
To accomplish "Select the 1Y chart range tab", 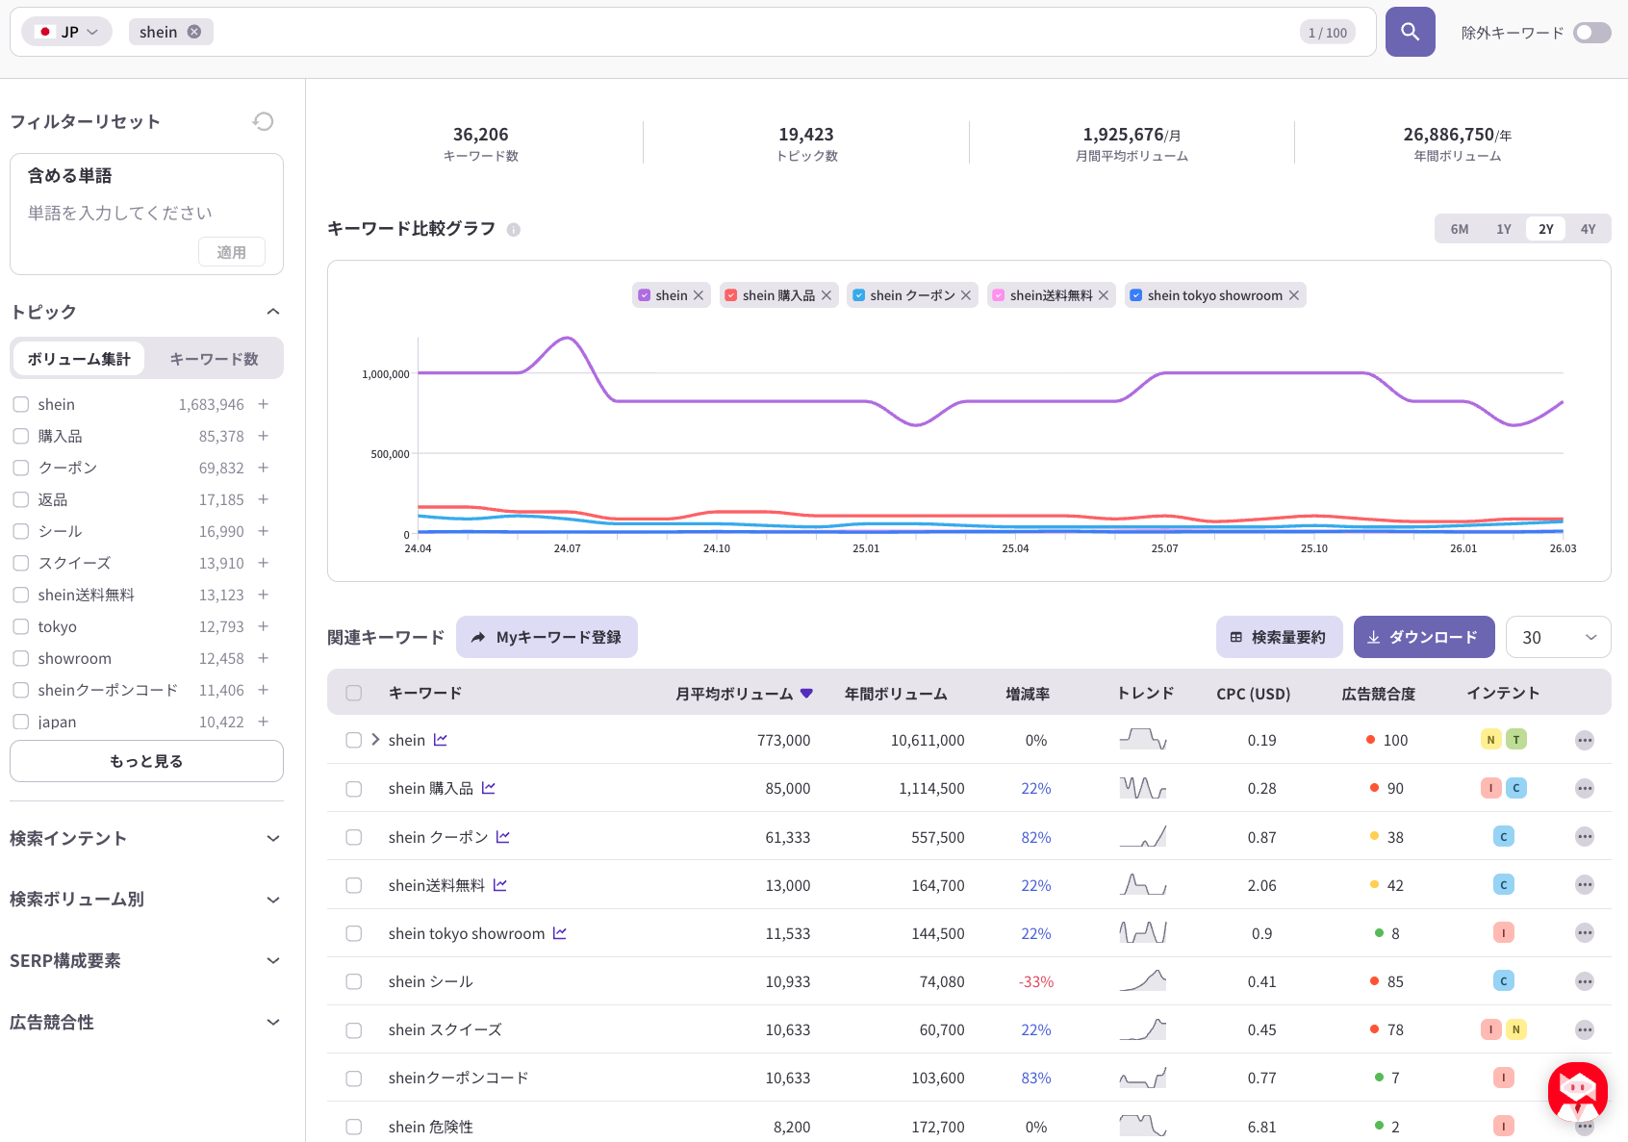I will pyautogui.click(x=1502, y=229).
